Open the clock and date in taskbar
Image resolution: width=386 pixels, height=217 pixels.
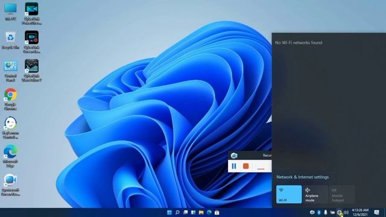[360, 212]
